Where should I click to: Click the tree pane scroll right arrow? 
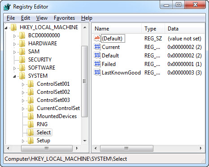77,148
